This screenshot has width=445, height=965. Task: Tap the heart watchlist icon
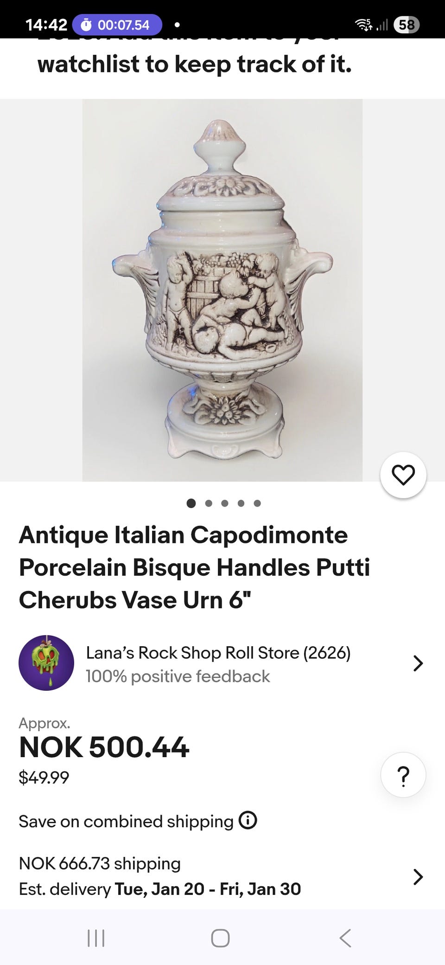click(403, 475)
